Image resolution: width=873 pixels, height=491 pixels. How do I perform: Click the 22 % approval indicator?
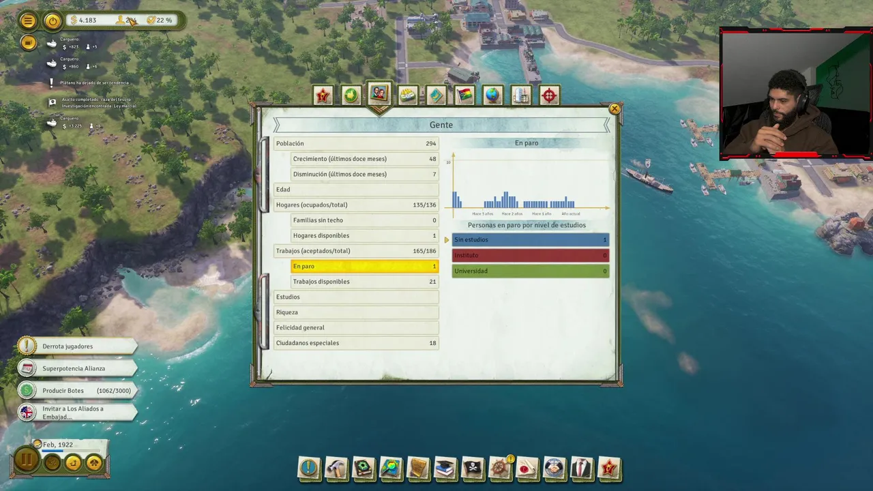point(160,20)
